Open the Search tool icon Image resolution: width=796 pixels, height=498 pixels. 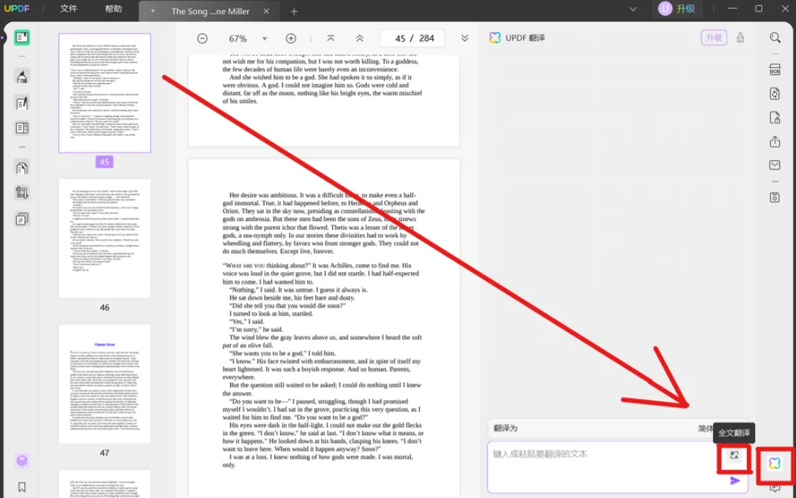[774, 38]
